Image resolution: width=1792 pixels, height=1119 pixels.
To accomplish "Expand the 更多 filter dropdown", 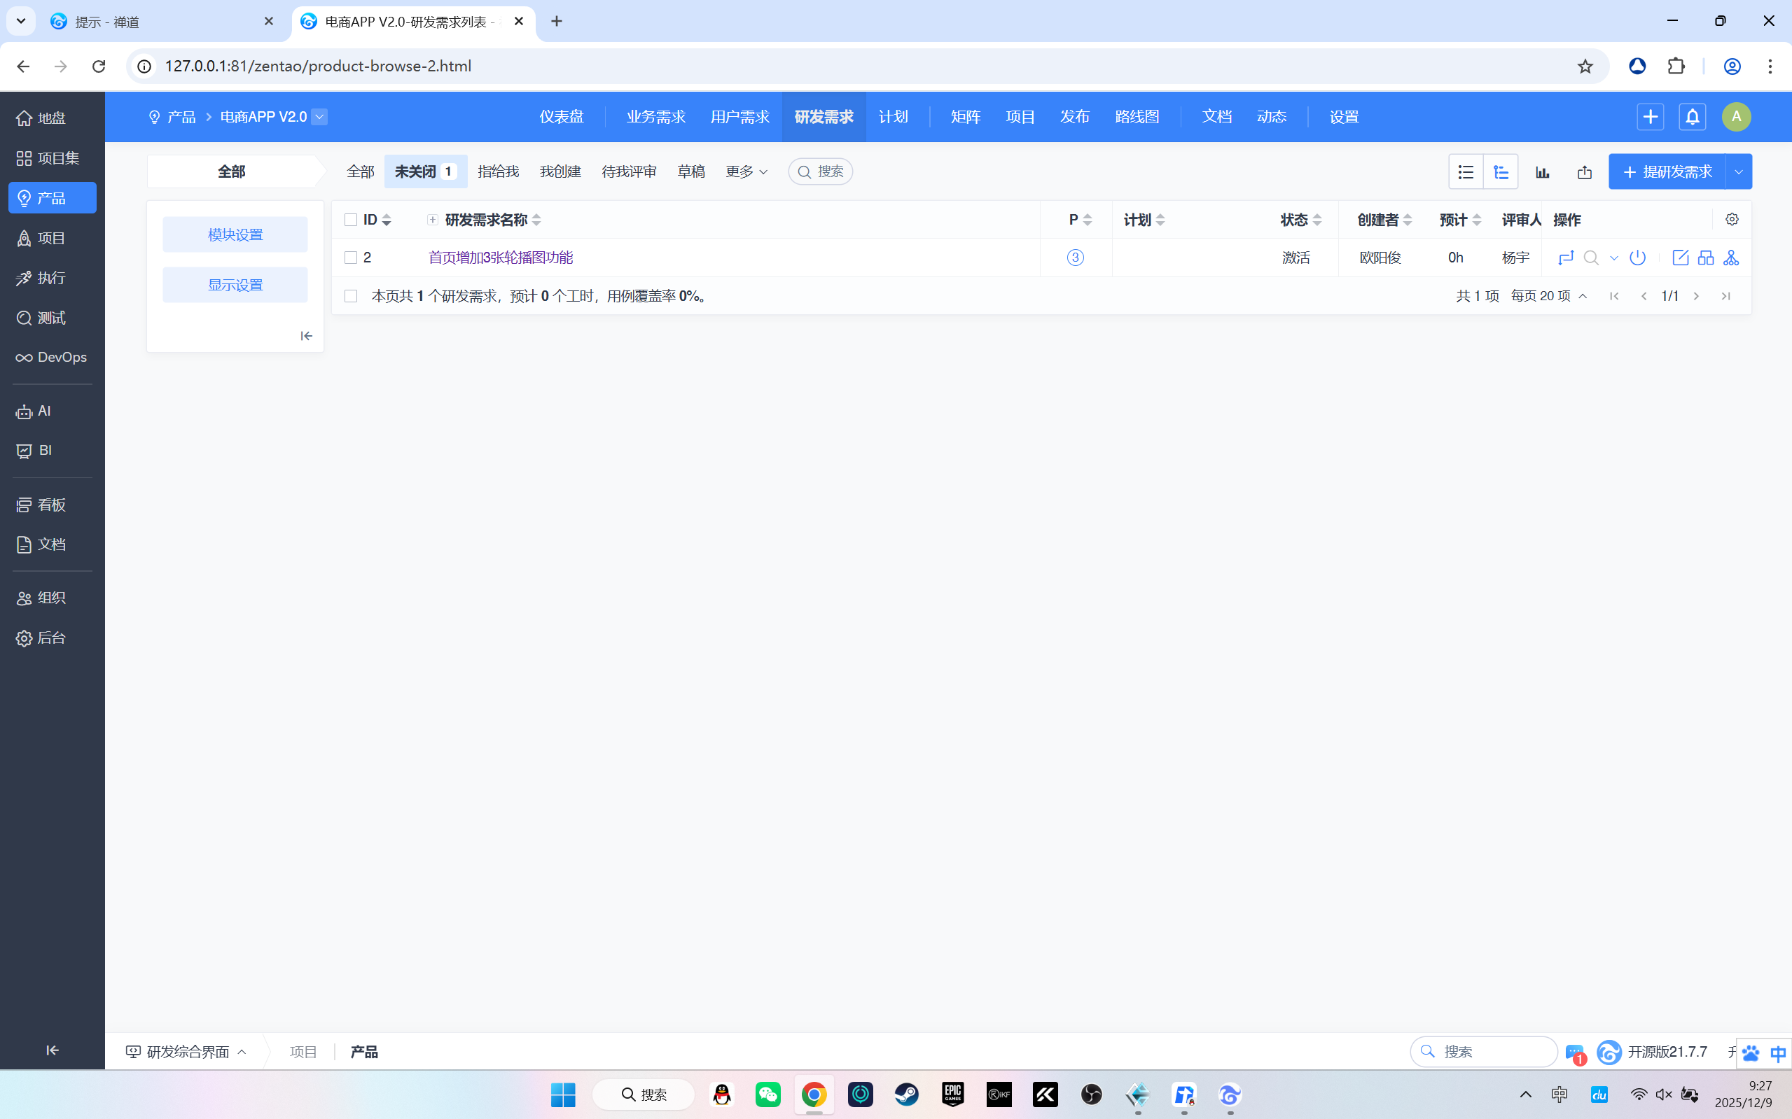I will (746, 171).
